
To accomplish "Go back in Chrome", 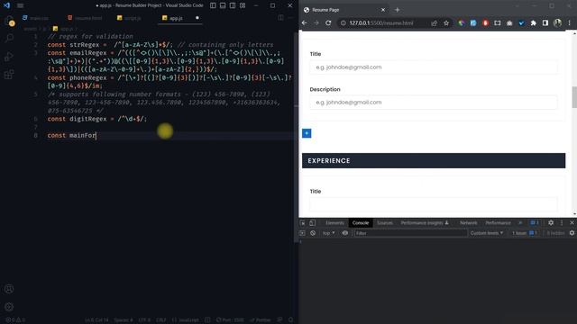I will pos(305,22).
